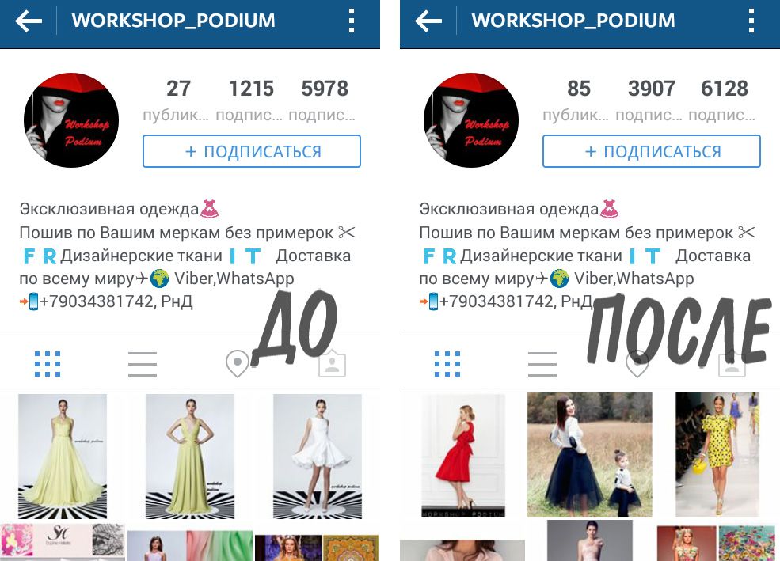Tap the right Workshop Podium profile avatar

(x=471, y=120)
